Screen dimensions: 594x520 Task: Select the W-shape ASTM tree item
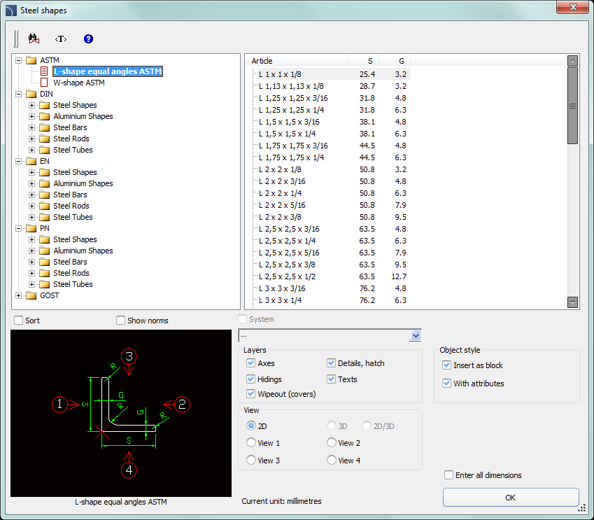point(79,83)
